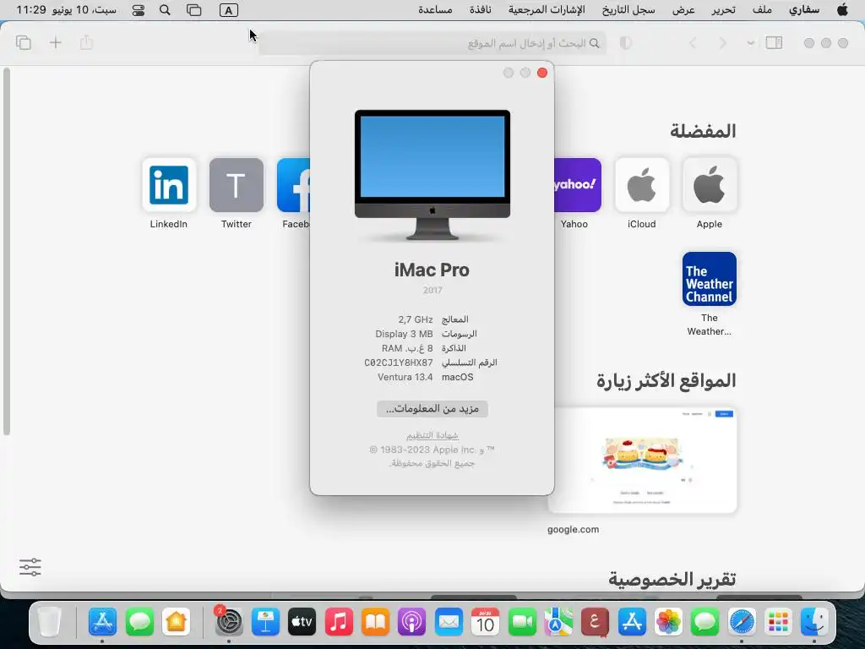
Task: Open the google.com frequently visited thumbnail
Action: [642, 461]
